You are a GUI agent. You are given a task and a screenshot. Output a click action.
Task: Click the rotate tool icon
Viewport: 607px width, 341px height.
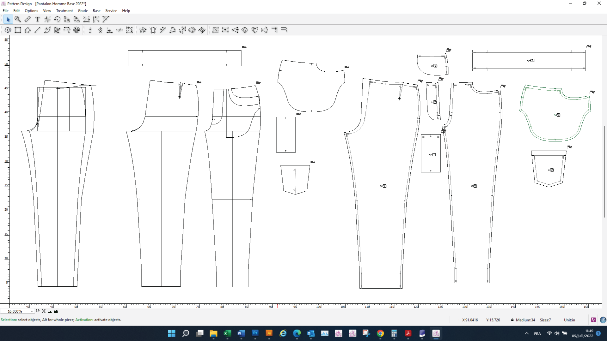[x=57, y=20]
